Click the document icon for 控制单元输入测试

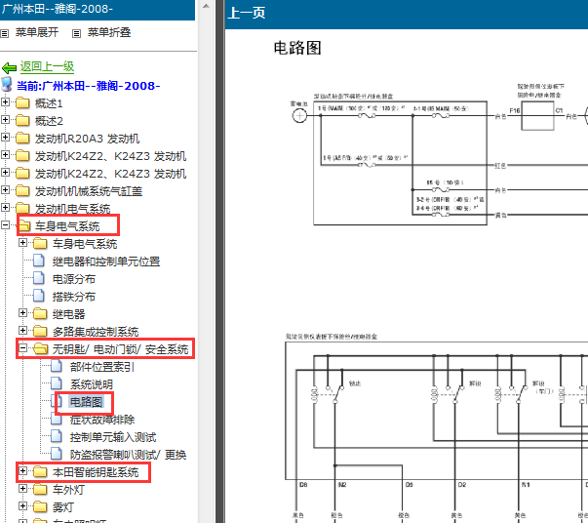tap(57, 436)
